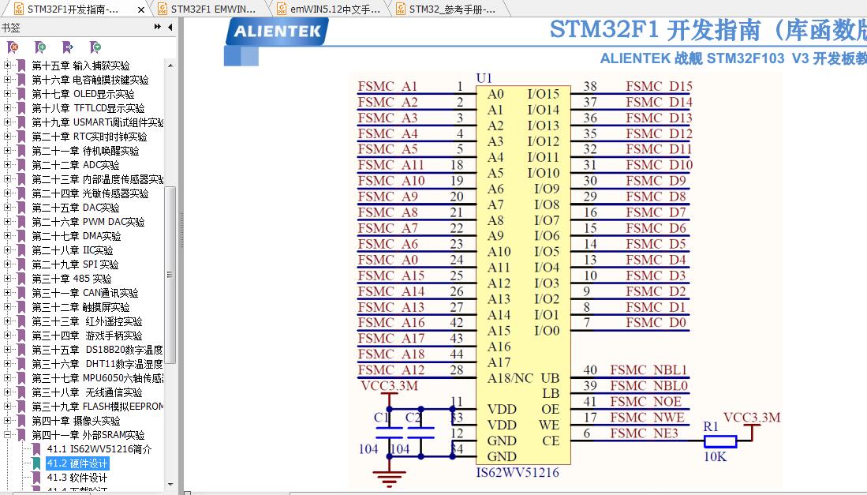Close the STM32F1开发指南 tab
The image size is (867, 495).
point(141,10)
